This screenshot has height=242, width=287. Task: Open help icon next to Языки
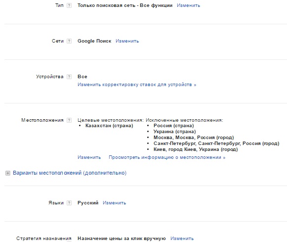[x=69, y=203]
